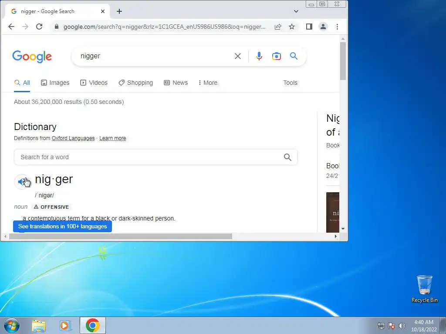Submit search with blue magnifier icon
Screen dimensions: 446x334
pyautogui.click(x=294, y=56)
